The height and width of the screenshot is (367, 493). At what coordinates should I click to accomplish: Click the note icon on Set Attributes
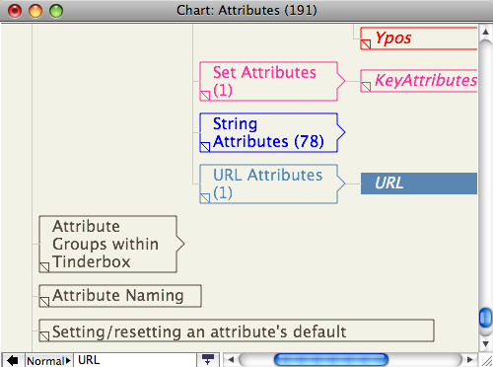click(x=205, y=96)
